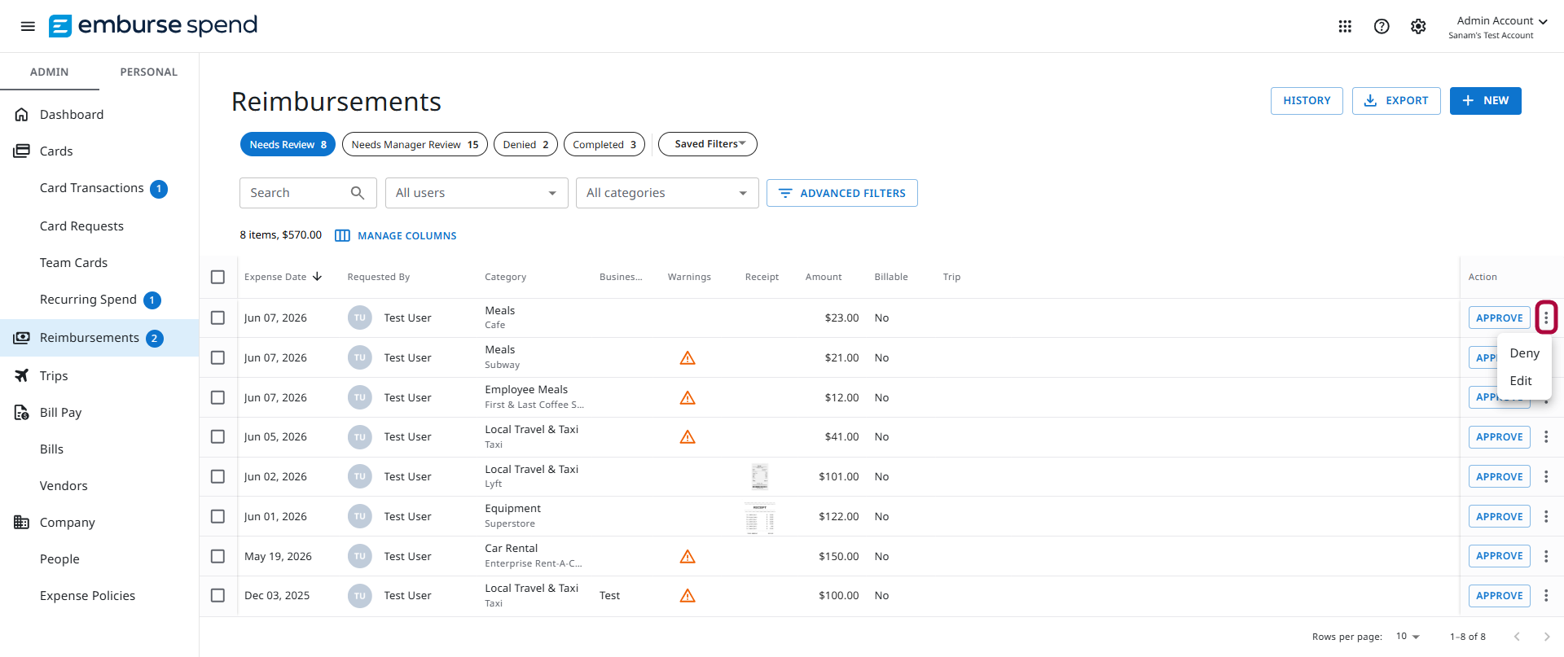Open the apps grid launcher
1564x657 pixels.
(x=1345, y=26)
